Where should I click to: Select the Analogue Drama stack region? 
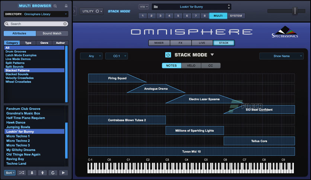click(156, 89)
